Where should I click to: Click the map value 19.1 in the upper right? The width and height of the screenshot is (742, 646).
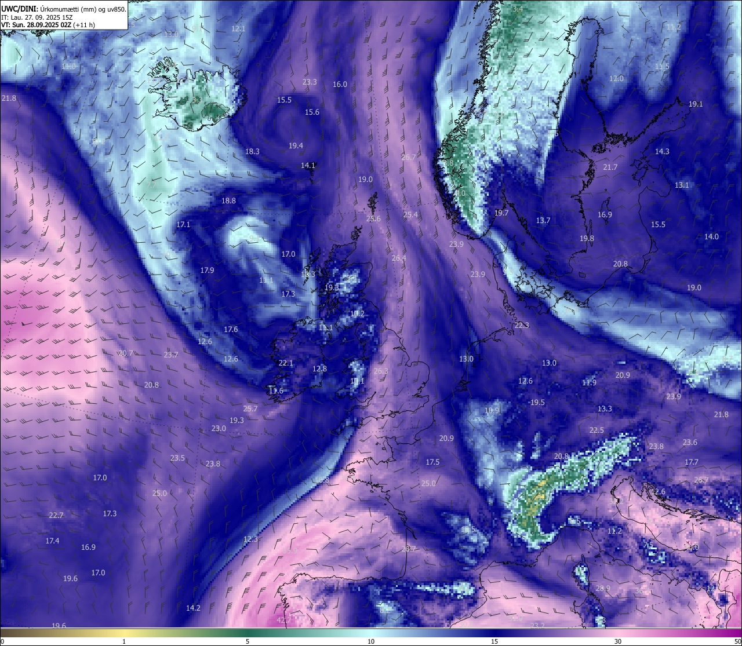coord(696,104)
